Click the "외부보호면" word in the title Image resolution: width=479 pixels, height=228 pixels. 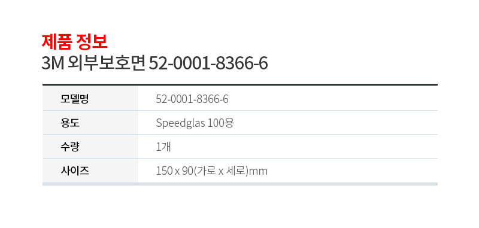[x=107, y=63]
